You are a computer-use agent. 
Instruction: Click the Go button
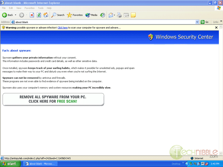pyautogui.click(x=205, y=22)
